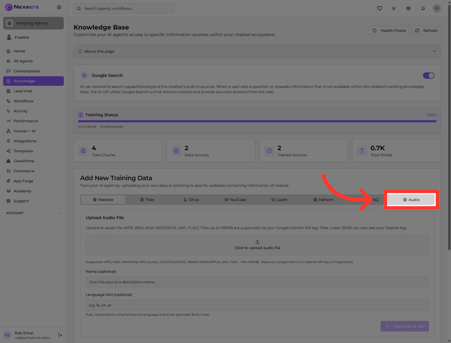Disable the Google Search toggle
451x343 pixels.
pos(428,76)
